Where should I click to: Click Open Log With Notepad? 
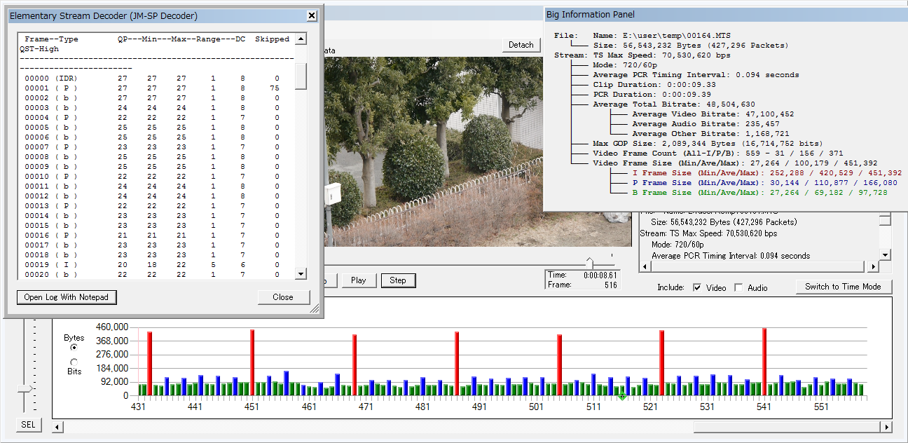pos(67,297)
